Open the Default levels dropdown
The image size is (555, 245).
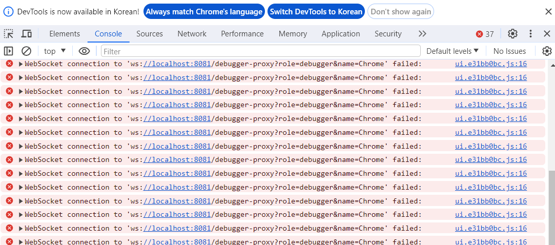click(x=453, y=51)
